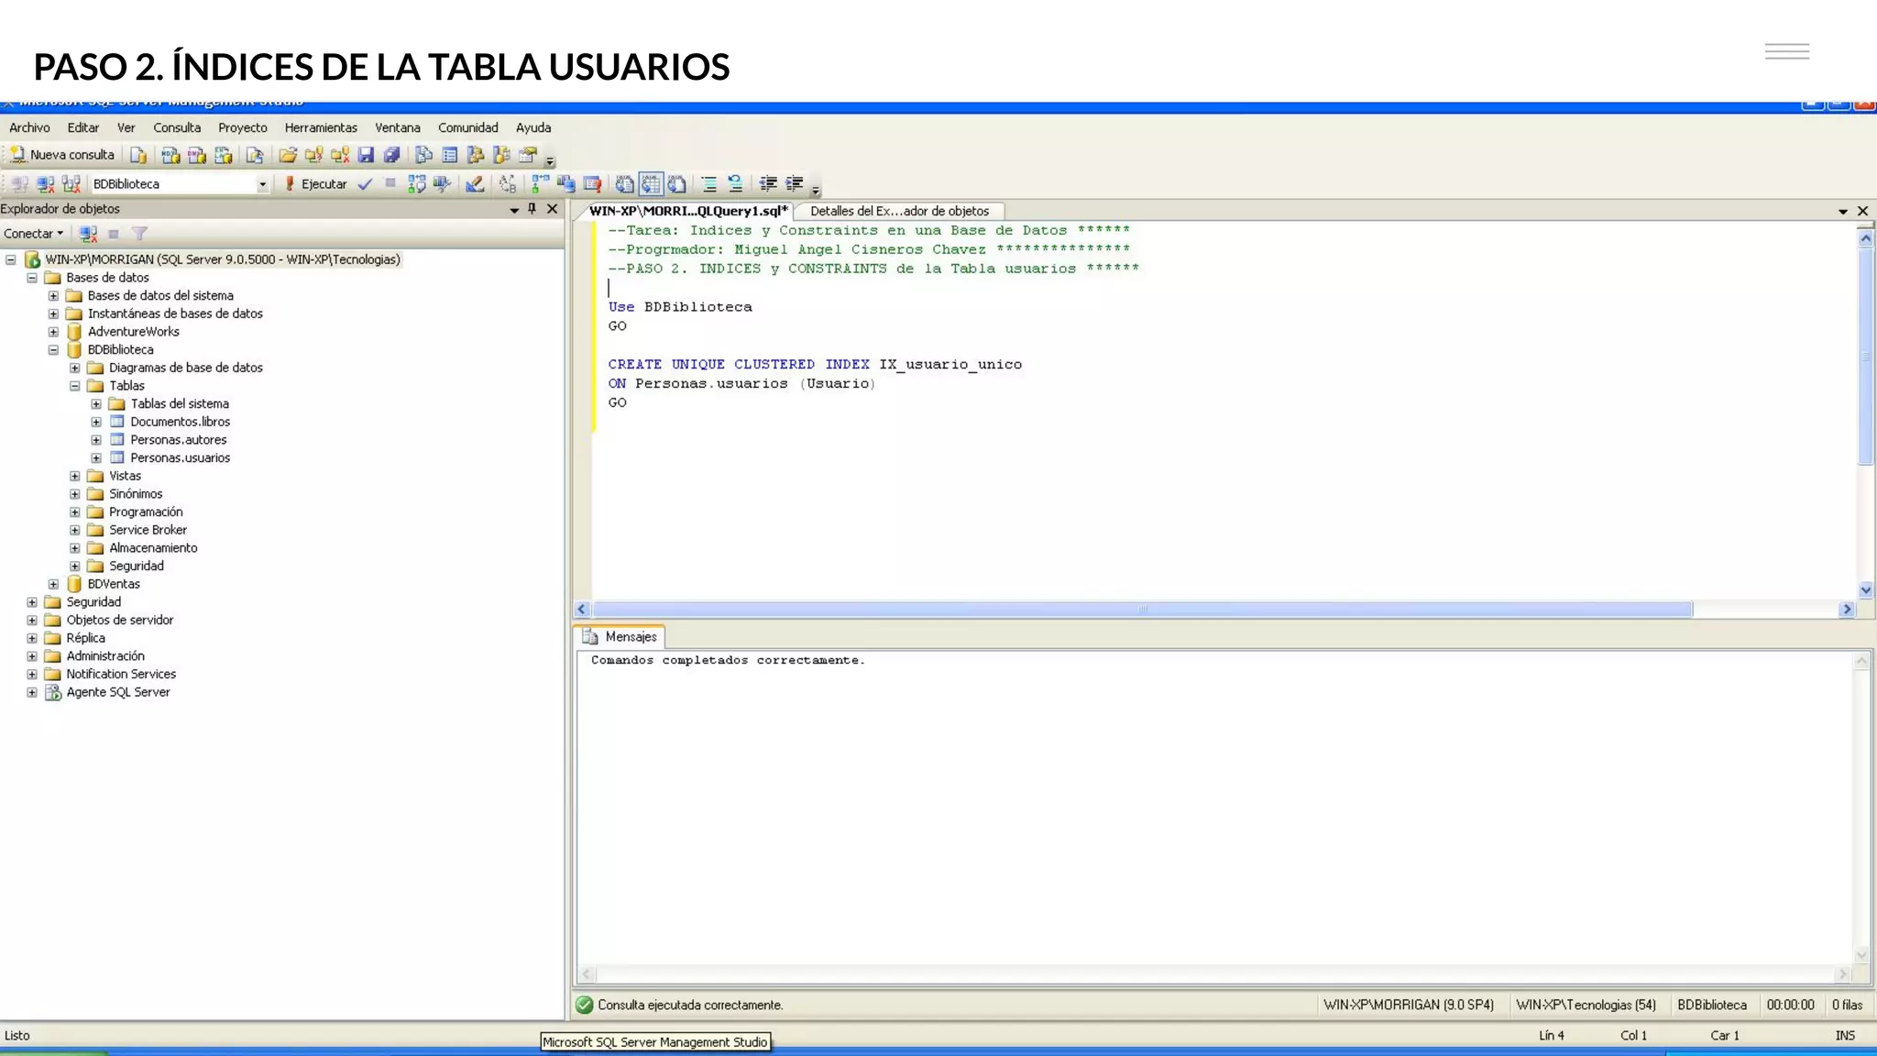1877x1056 pixels.
Task: Switch output to Results to File
Action: [x=676, y=184]
